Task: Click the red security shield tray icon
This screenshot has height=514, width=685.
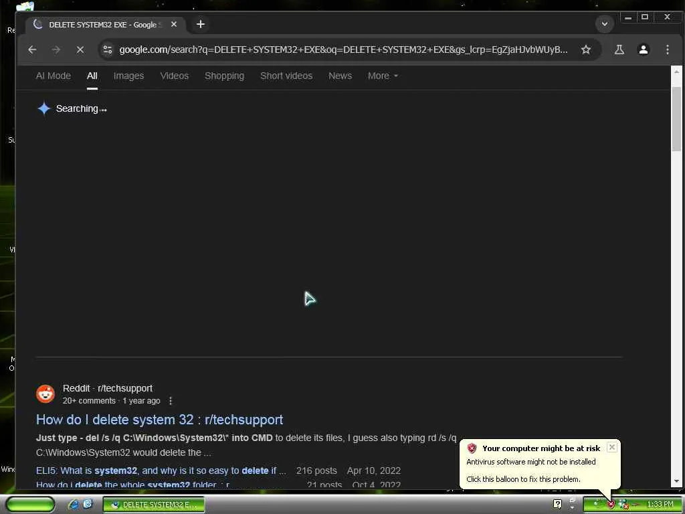Action: tap(611, 505)
